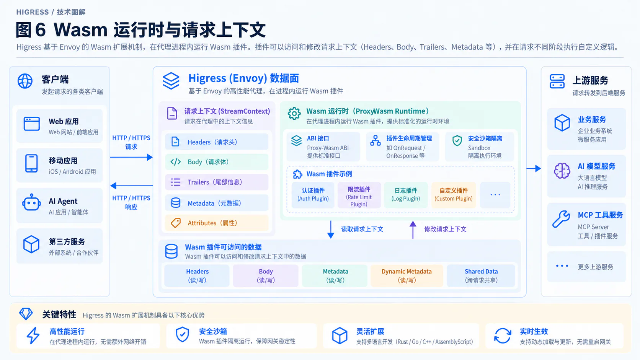Click the hierarchy icon for 插件生命周期管理
The height and width of the screenshot is (360, 640).
click(376, 140)
